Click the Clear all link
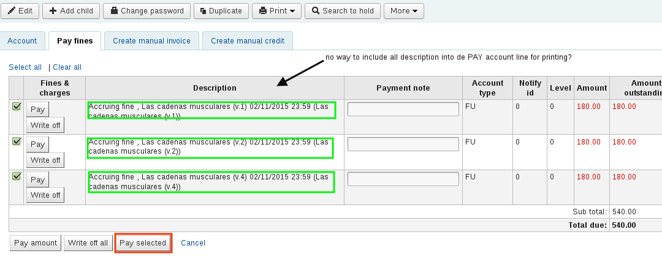This screenshot has width=662, height=259. click(x=67, y=67)
